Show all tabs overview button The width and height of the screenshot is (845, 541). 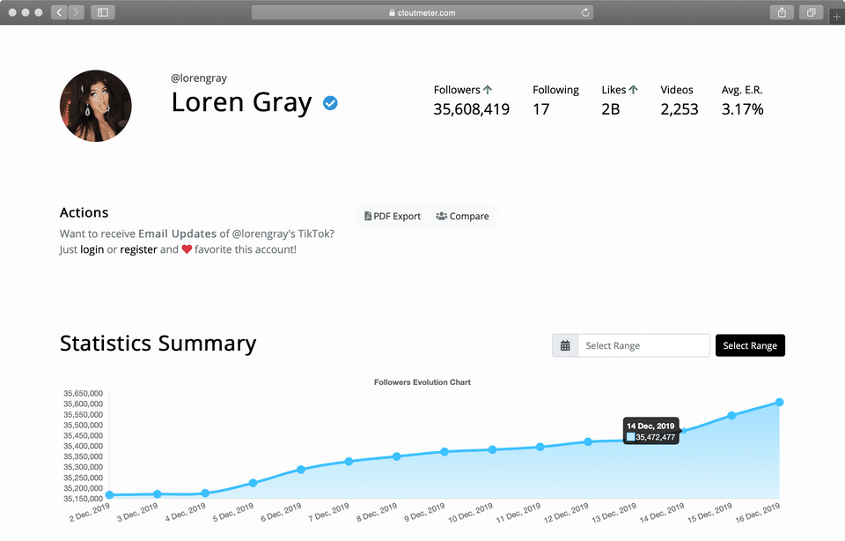tap(811, 12)
